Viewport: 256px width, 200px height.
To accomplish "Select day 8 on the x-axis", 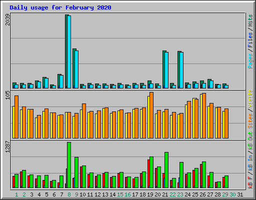I will coord(69,194).
